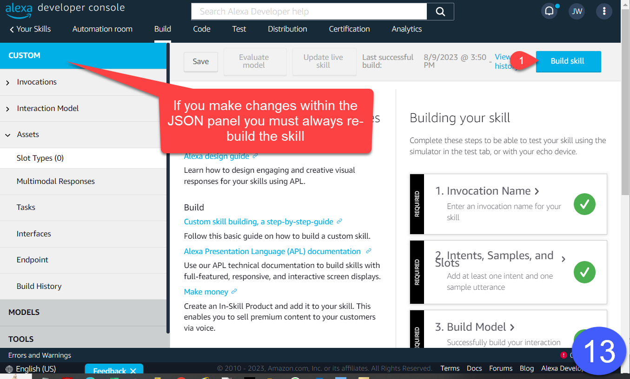630x379 pixels.
Task: Click the Search Alexa Developer help field
Action: [309, 12]
